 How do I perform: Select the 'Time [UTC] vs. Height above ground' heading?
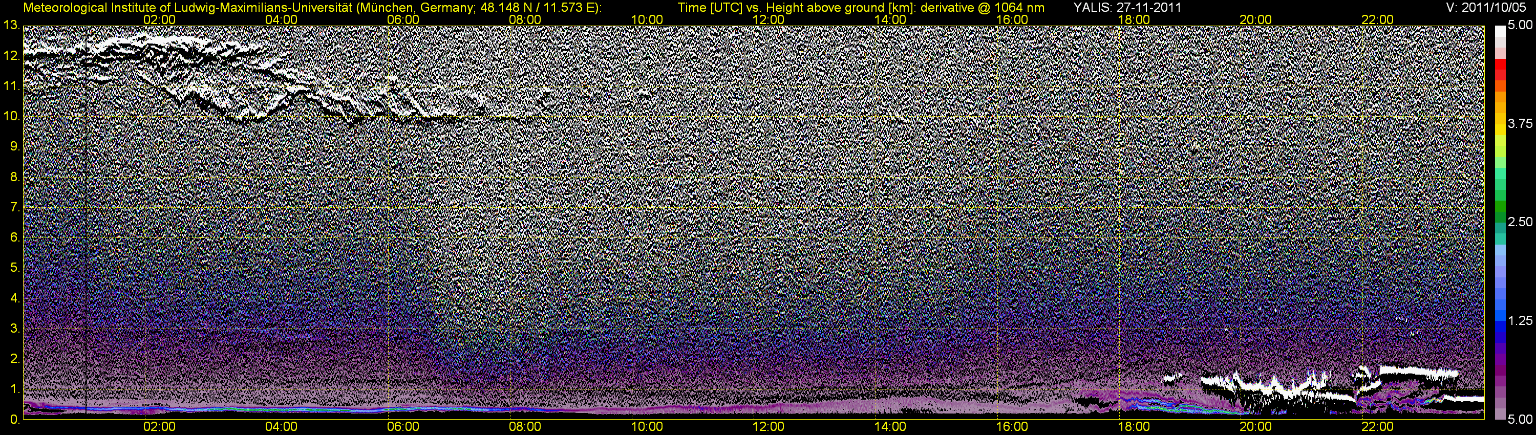861,8
